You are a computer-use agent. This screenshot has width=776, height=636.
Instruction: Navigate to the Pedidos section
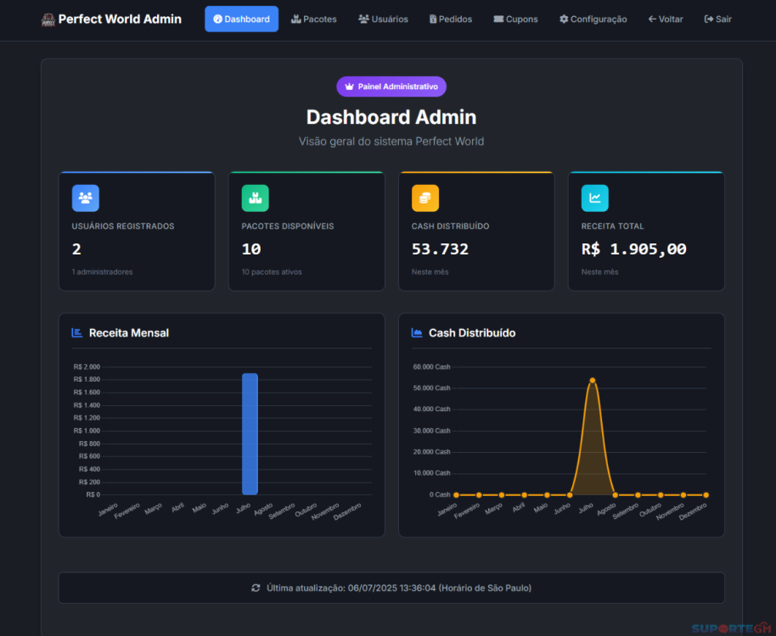point(450,19)
